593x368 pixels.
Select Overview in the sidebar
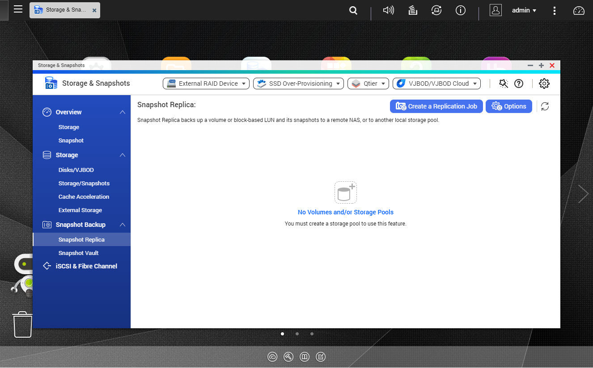click(68, 112)
